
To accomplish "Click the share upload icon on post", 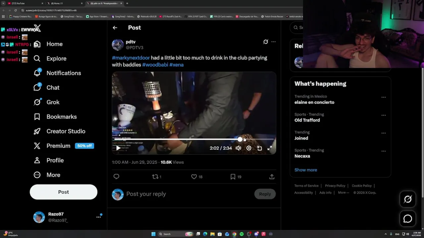I will click(272, 177).
